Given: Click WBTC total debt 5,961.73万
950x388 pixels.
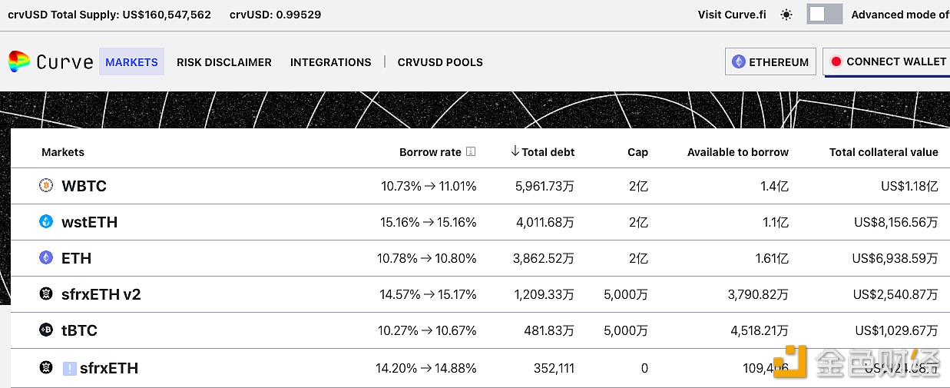Looking at the screenshot, I should 545,186.
